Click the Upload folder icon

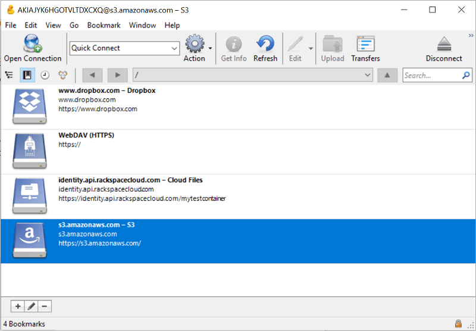coord(333,44)
